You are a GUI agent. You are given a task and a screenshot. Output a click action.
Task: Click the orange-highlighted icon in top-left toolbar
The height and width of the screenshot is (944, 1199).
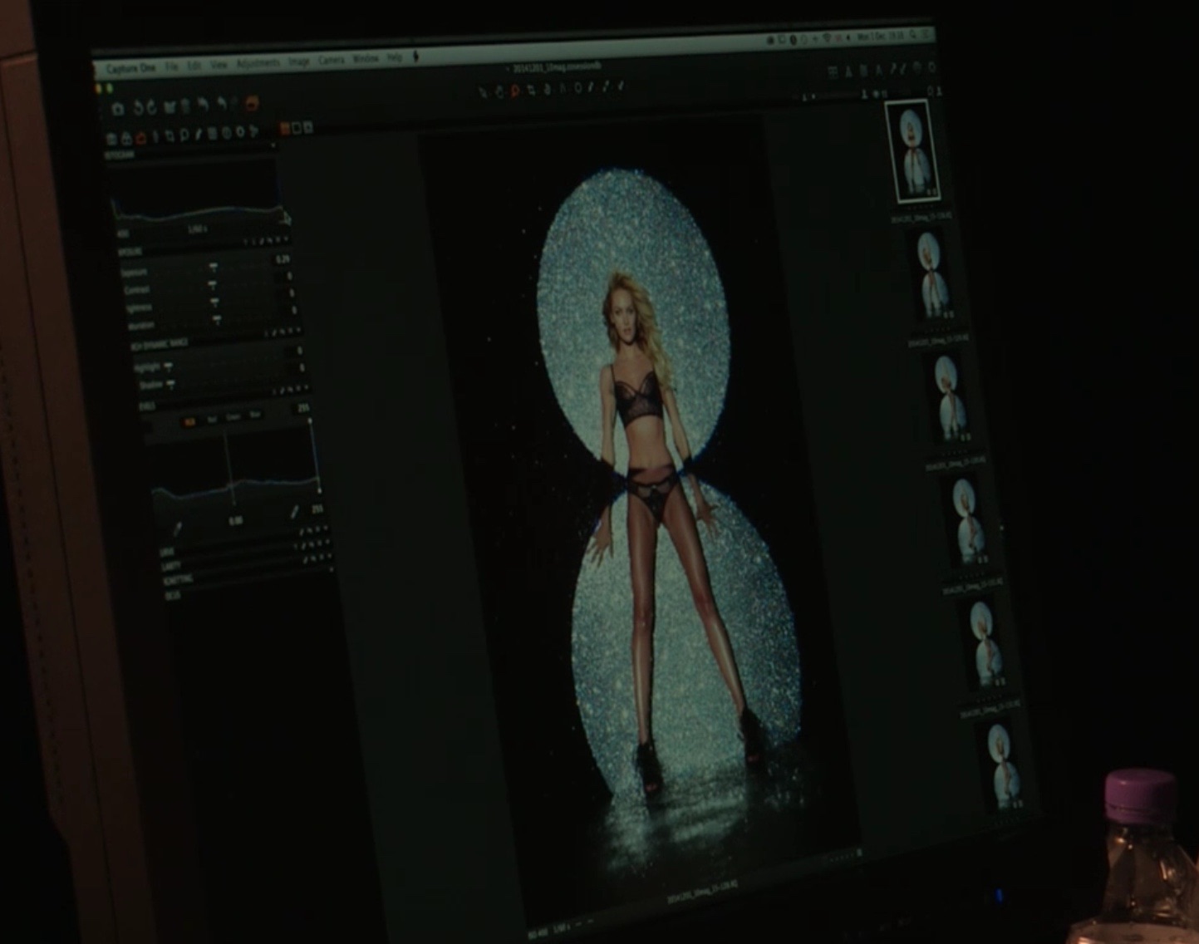[252, 104]
